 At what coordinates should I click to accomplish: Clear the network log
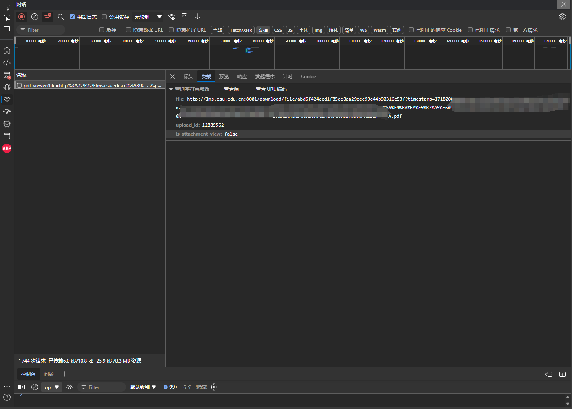click(35, 17)
